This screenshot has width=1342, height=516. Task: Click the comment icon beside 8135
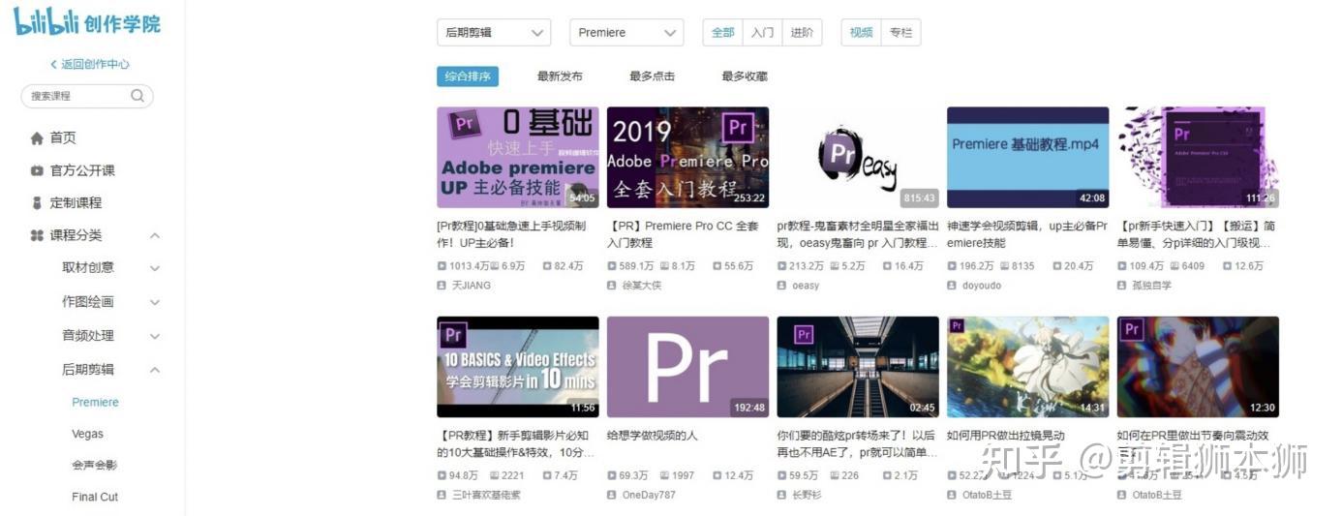click(x=1005, y=265)
